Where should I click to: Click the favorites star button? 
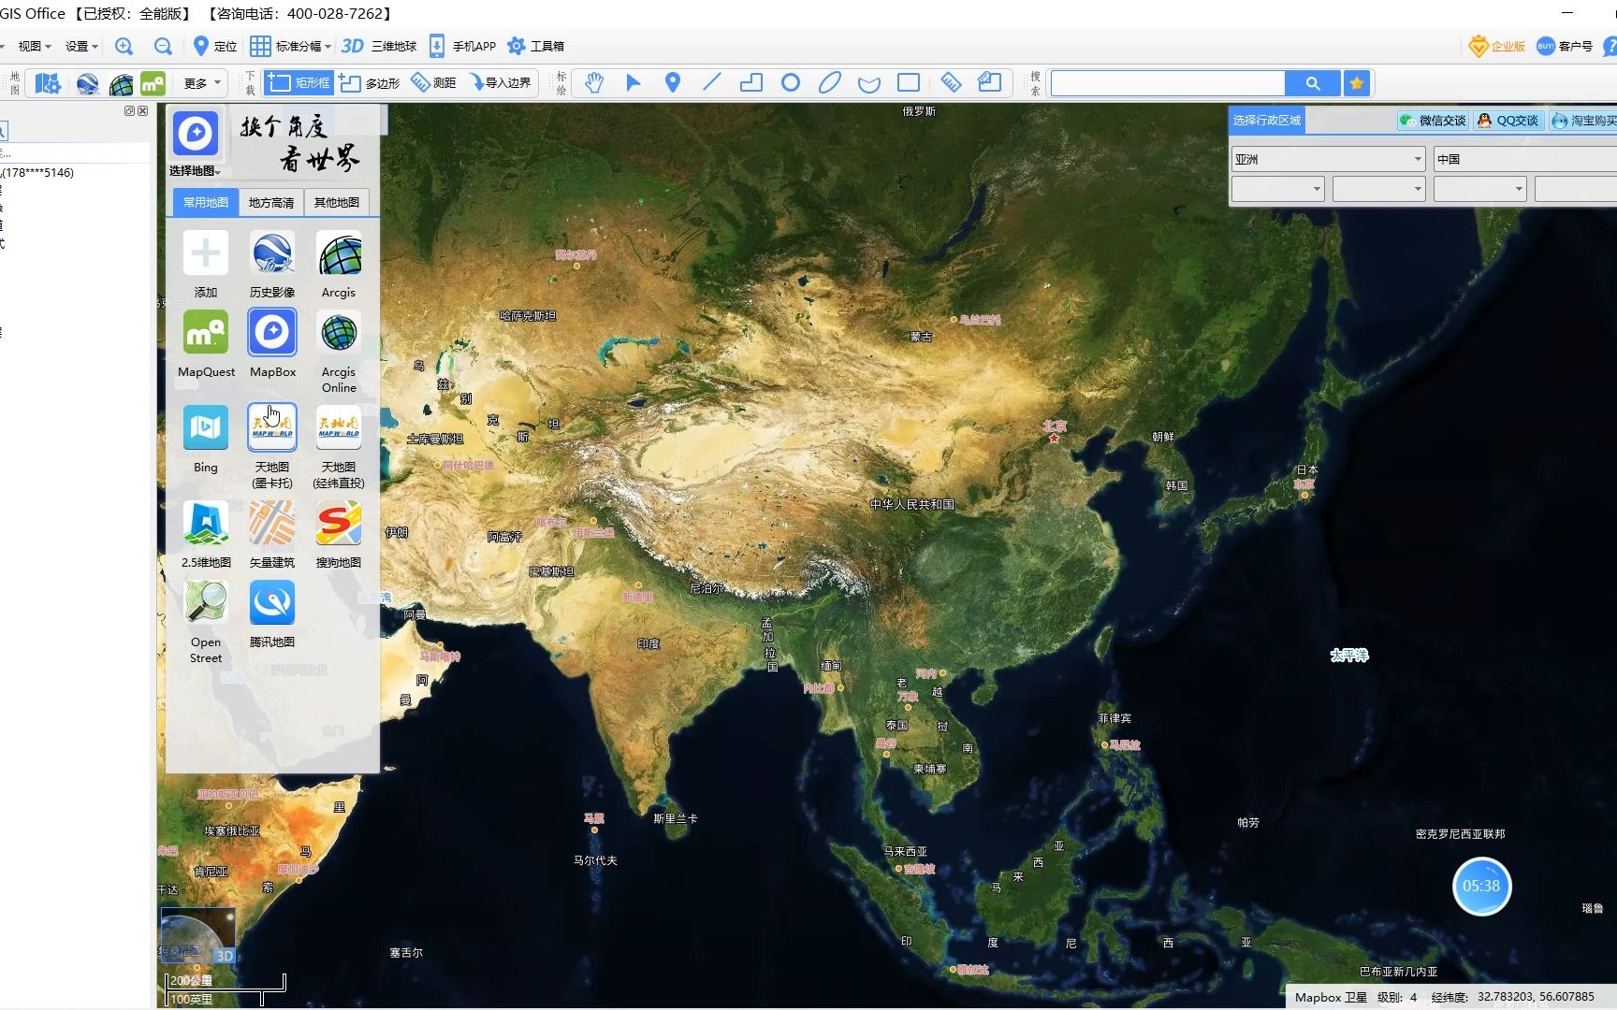click(1357, 83)
